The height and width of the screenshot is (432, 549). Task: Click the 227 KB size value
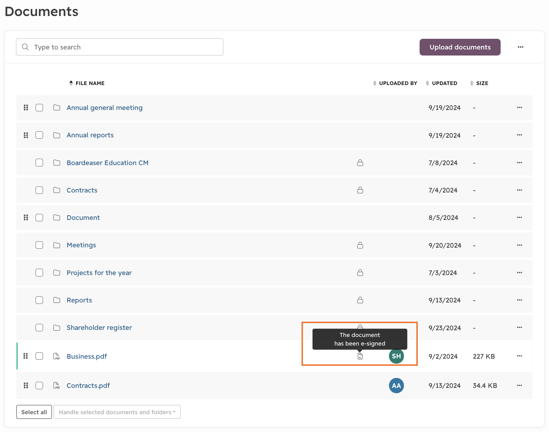click(x=484, y=356)
